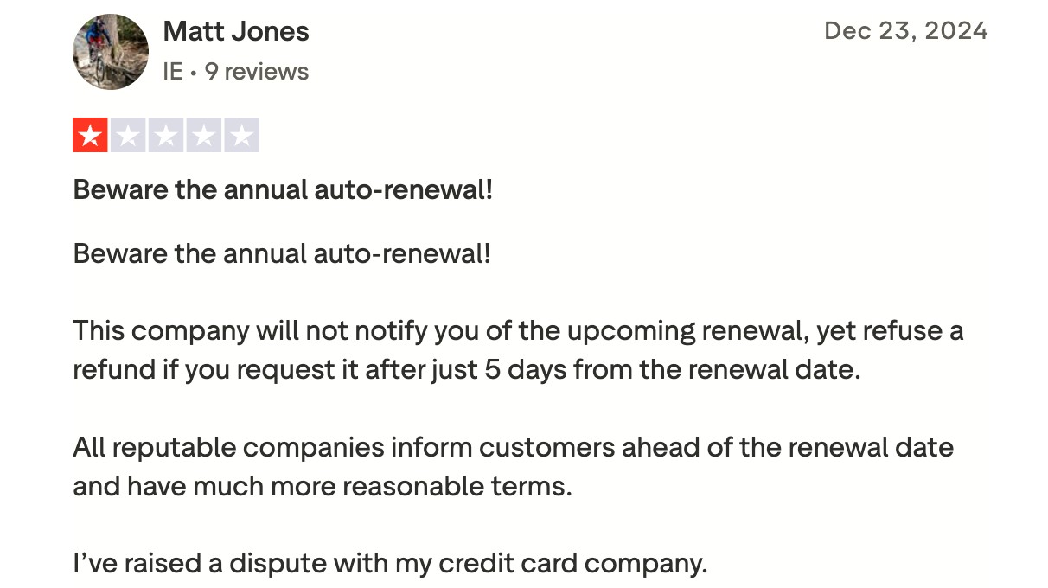Click the fourth grey rating star
This screenshot has width=1048, height=588.
point(203,136)
